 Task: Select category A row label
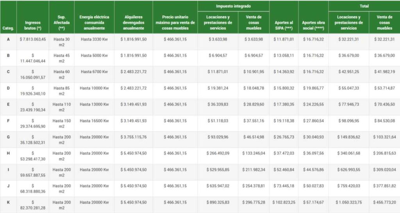coord(8,39)
